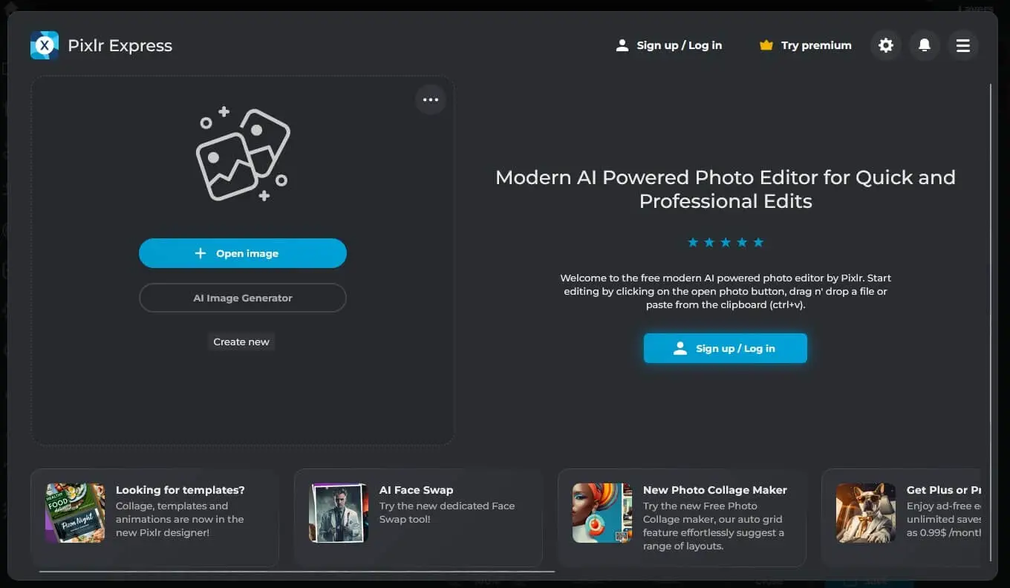Image resolution: width=1010 pixels, height=588 pixels.
Task: Click the large photos illustration icon
Action: [x=243, y=154]
